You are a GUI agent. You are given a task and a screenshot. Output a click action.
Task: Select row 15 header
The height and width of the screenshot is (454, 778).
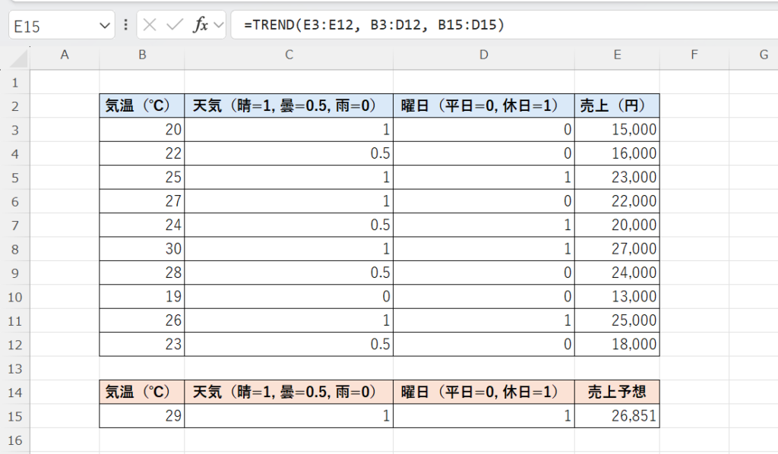pyautogui.click(x=15, y=416)
